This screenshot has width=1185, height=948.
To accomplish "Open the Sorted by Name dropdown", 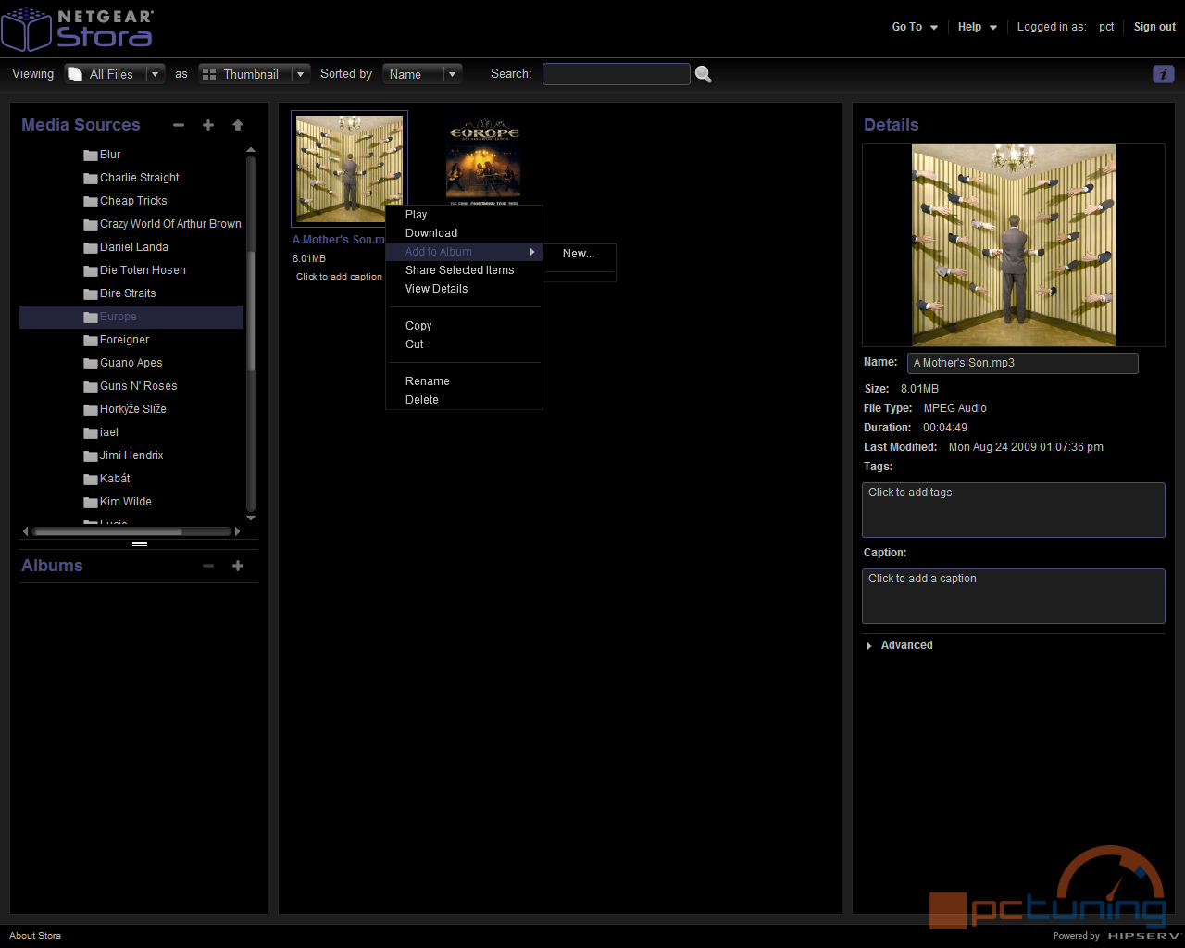I will click(452, 74).
